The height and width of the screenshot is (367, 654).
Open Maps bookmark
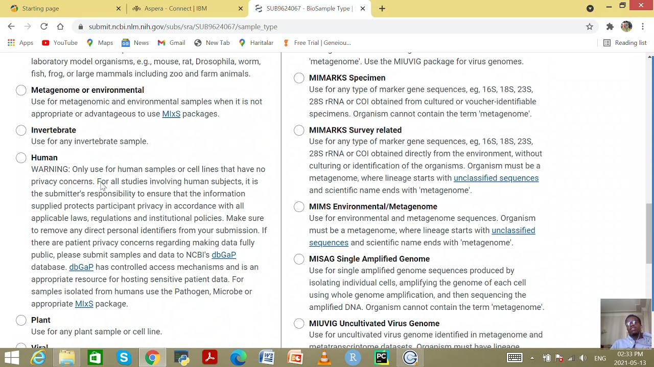(x=100, y=43)
